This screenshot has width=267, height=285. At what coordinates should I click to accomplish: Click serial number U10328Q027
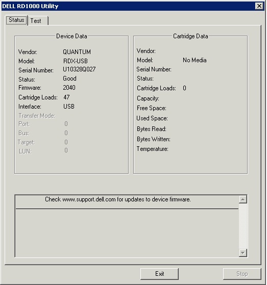[79, 69]
